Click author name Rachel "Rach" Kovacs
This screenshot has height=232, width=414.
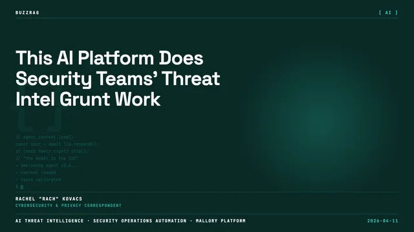[49, 199]
